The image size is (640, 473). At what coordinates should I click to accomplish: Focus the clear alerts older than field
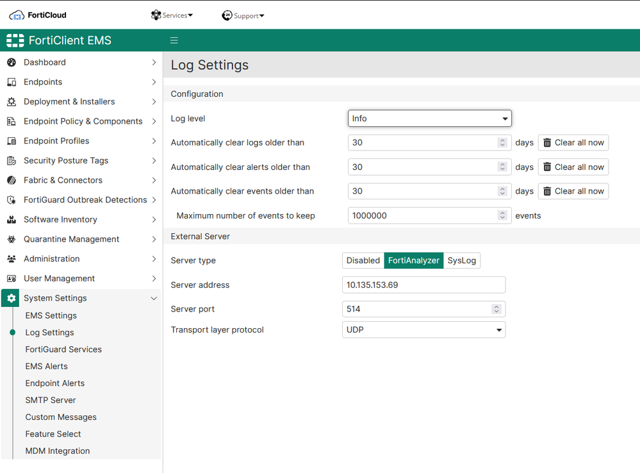(429, 167)
